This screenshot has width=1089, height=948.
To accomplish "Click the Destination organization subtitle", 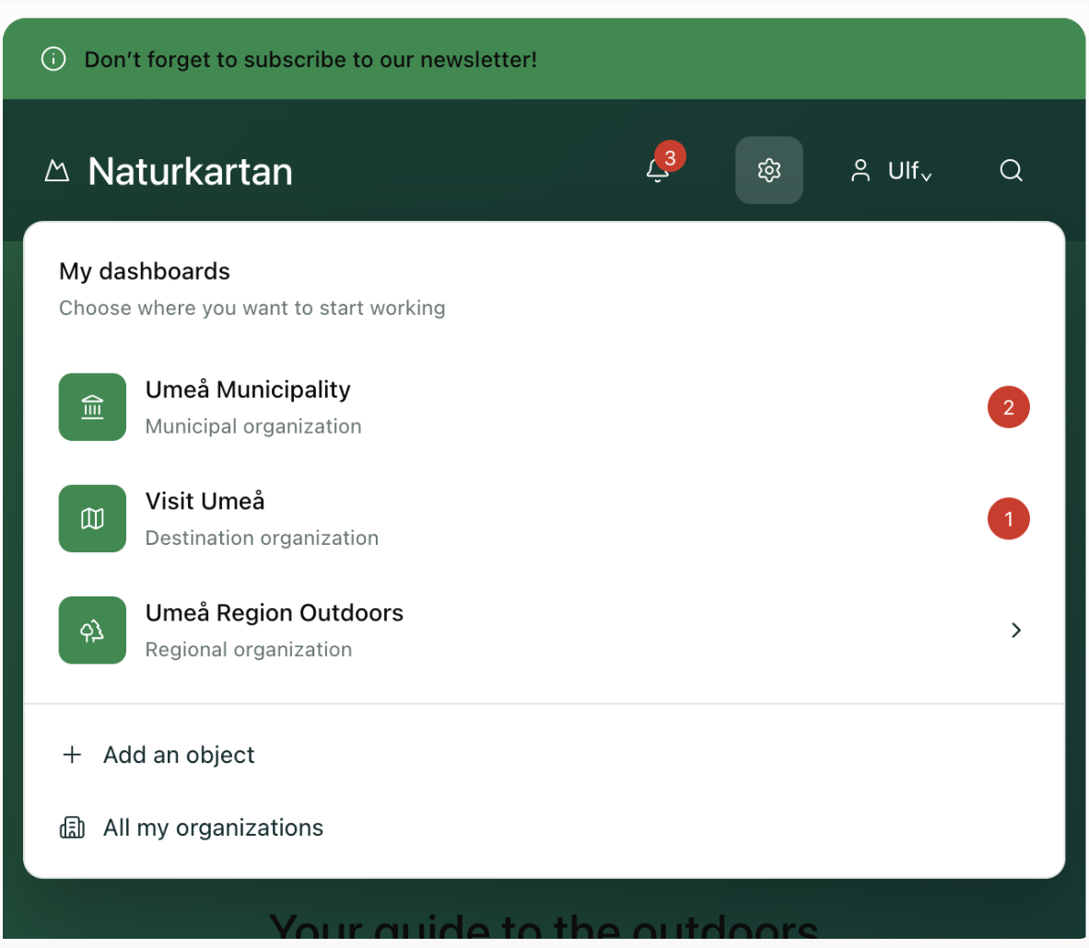I will 262,538.
